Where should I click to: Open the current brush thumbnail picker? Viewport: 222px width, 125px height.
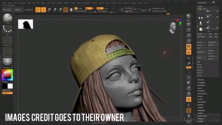coord(8,18)
